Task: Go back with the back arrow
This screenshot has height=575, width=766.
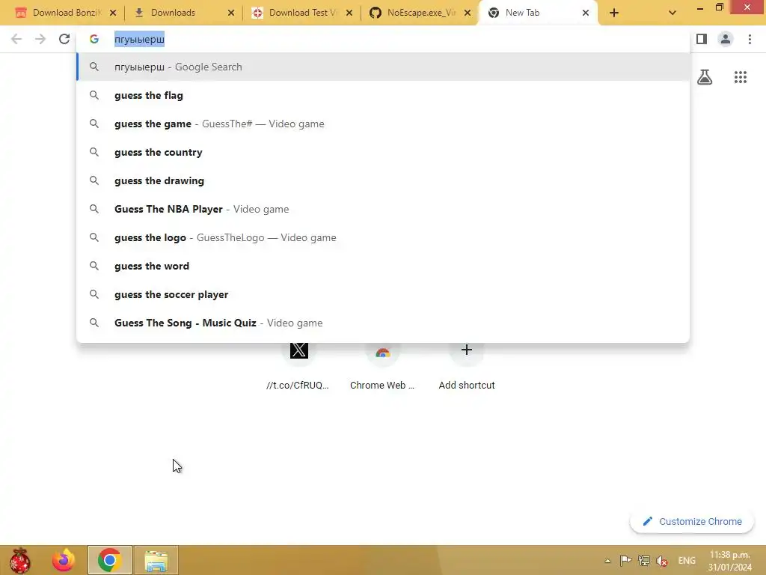Action: click(16, 39)
